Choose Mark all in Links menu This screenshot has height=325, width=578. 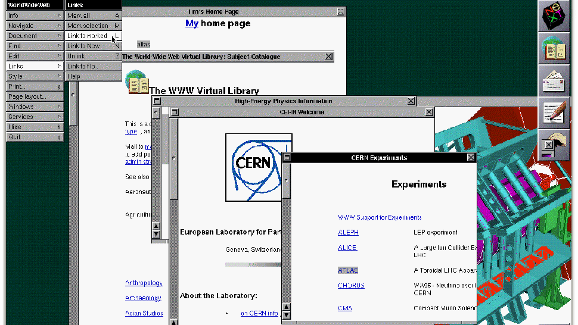[x=94, y=16]
